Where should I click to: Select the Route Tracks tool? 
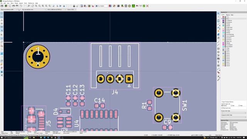click(x=218, y=24)
